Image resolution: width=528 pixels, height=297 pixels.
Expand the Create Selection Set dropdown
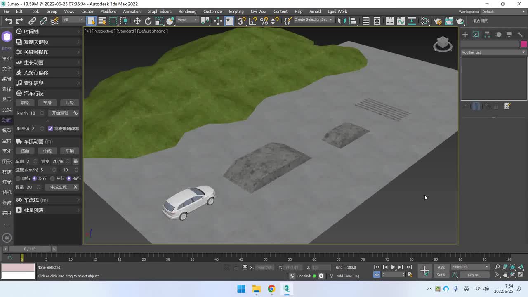(x=313, y=20)
